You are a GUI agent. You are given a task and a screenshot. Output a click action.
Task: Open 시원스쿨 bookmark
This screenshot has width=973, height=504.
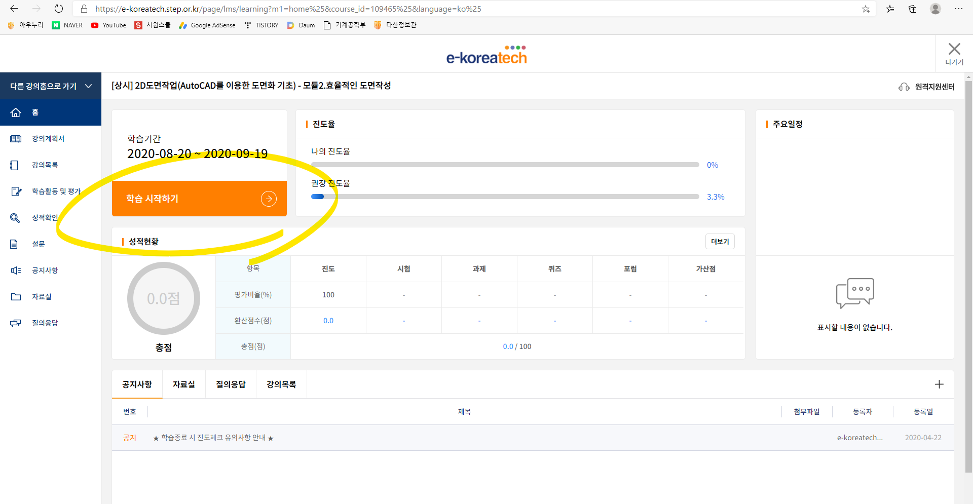click(x=153, y=25)
